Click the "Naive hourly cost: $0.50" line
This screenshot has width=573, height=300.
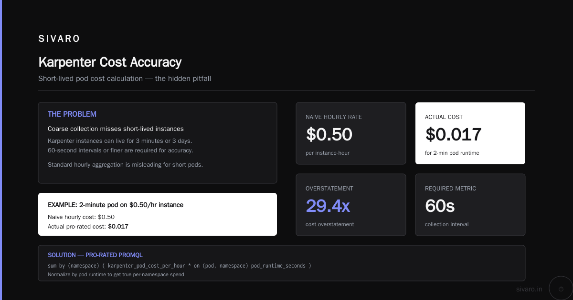pos(81,217)
